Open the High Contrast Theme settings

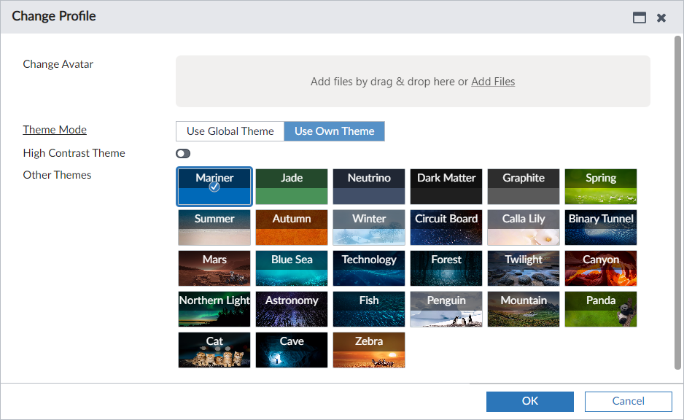coord(74,153)
